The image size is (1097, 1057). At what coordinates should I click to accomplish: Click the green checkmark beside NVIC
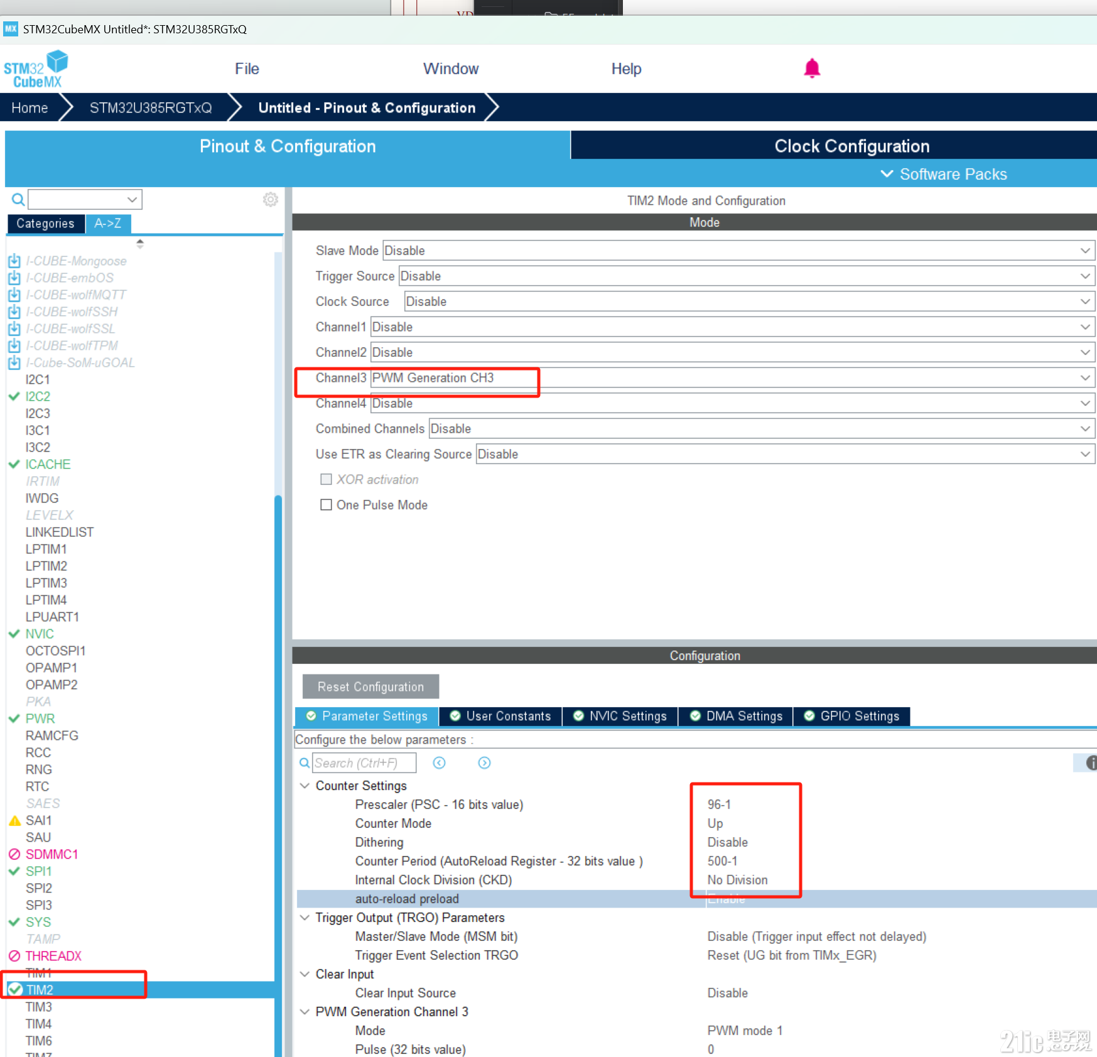14,634
